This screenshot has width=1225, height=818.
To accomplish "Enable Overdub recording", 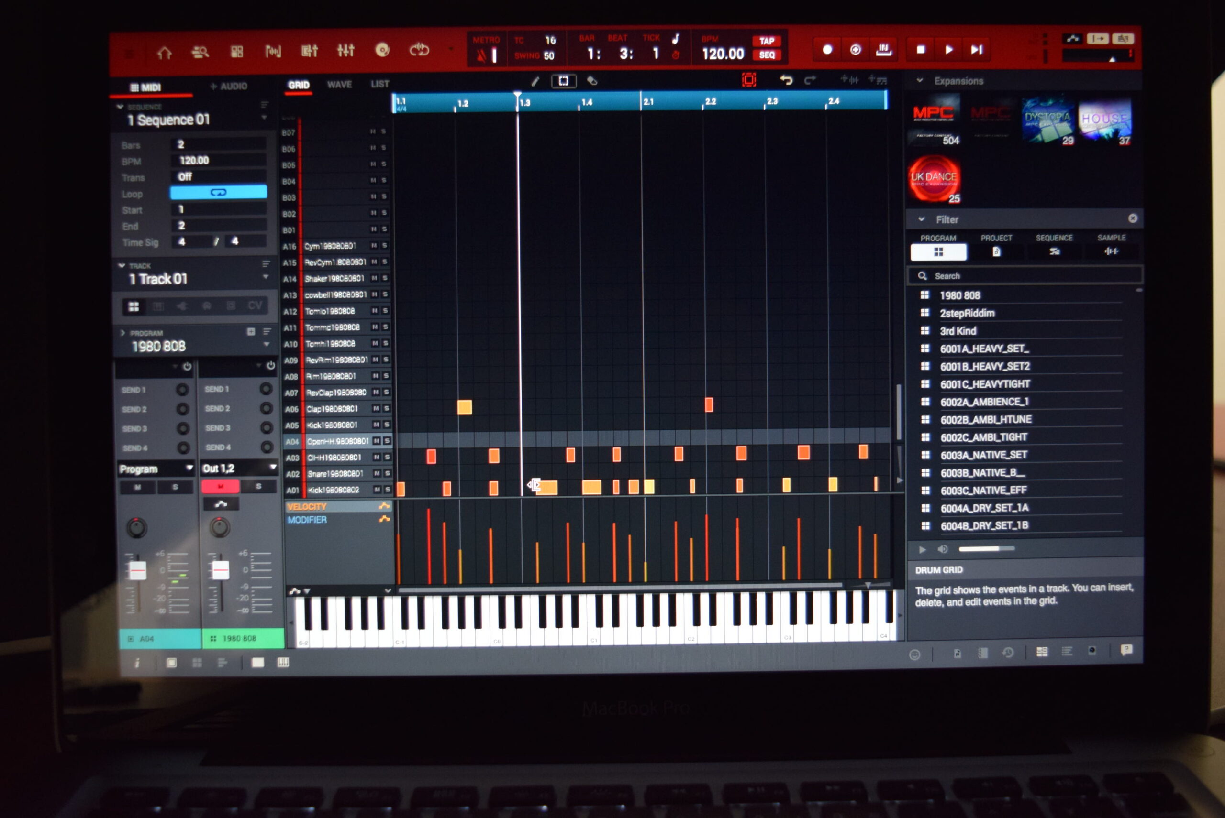I will 855,50.
